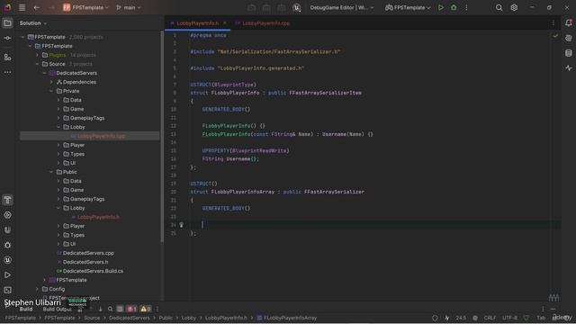Open more run actions next to debug
This screenshot has width=576, height=324.
click(x=466, y=7)
